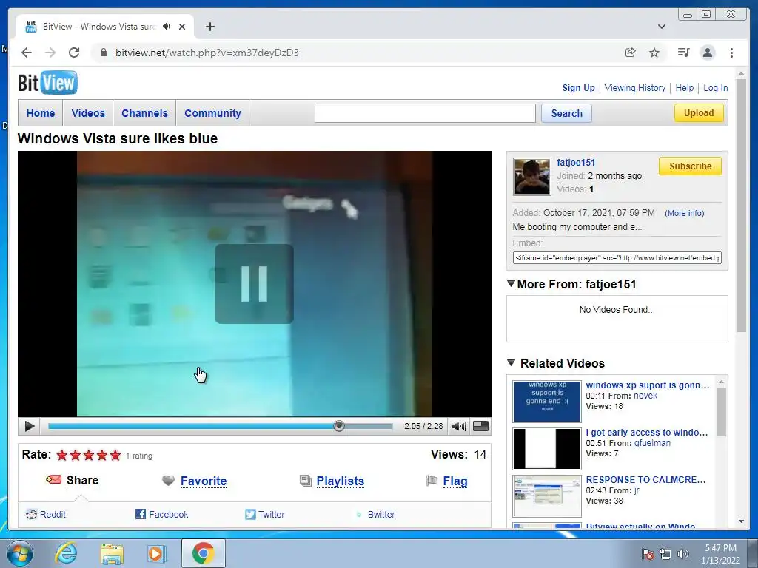Expand description with More info link

point(684,213)
